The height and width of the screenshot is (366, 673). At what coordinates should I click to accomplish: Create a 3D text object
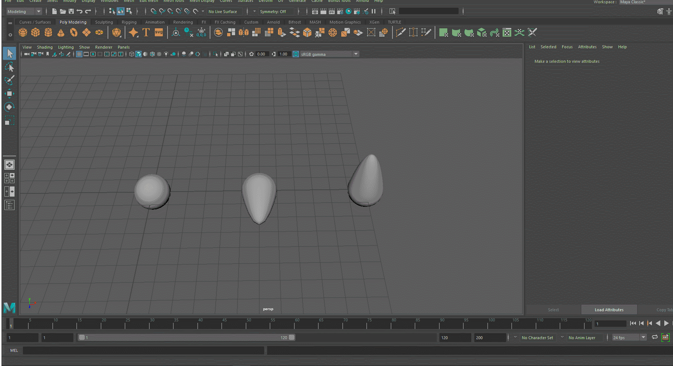click(146, 32)
